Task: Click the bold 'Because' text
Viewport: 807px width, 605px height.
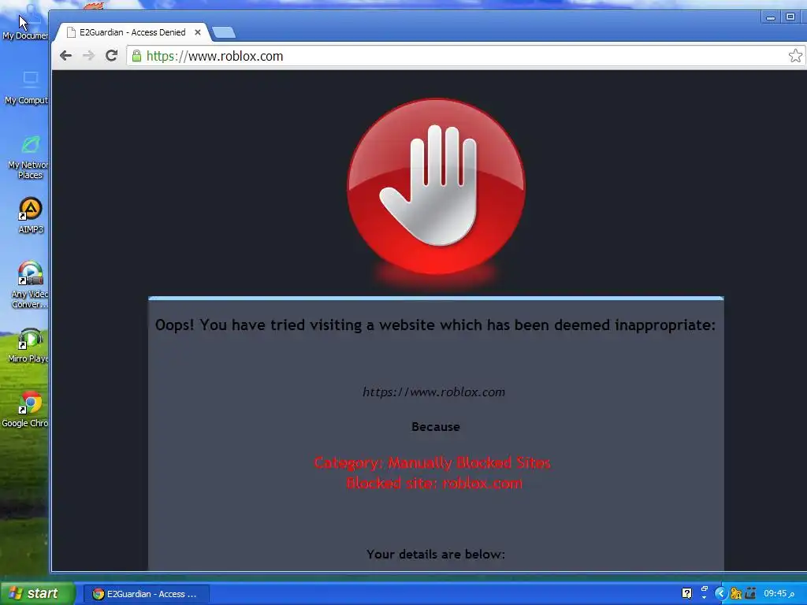Action: (x=435, y=426)
